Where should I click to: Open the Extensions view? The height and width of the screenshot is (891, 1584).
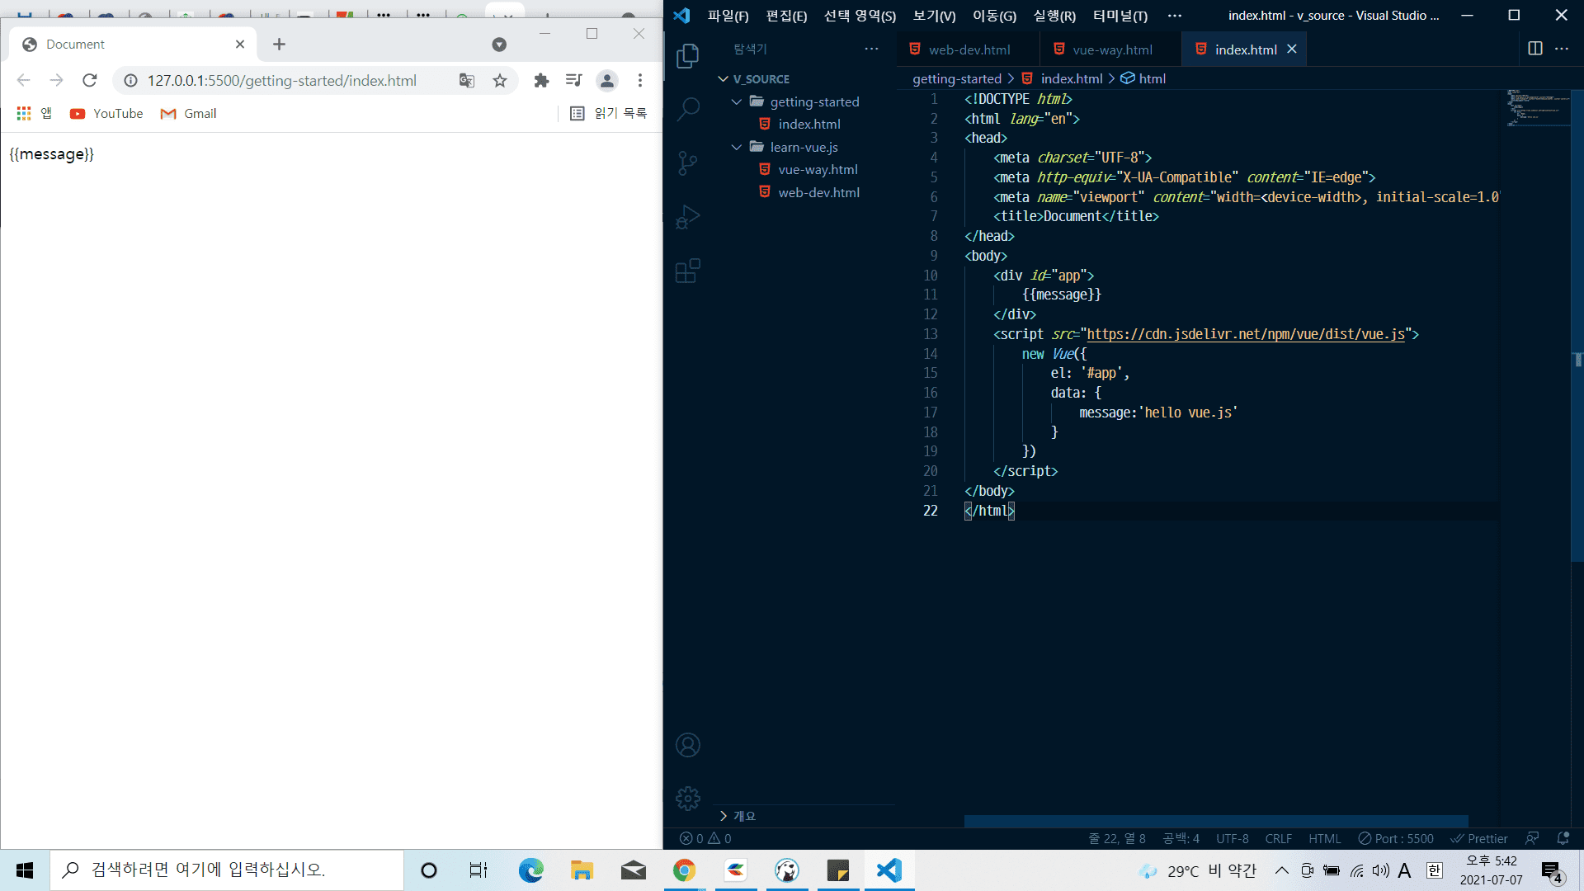(x=687, y=271)
